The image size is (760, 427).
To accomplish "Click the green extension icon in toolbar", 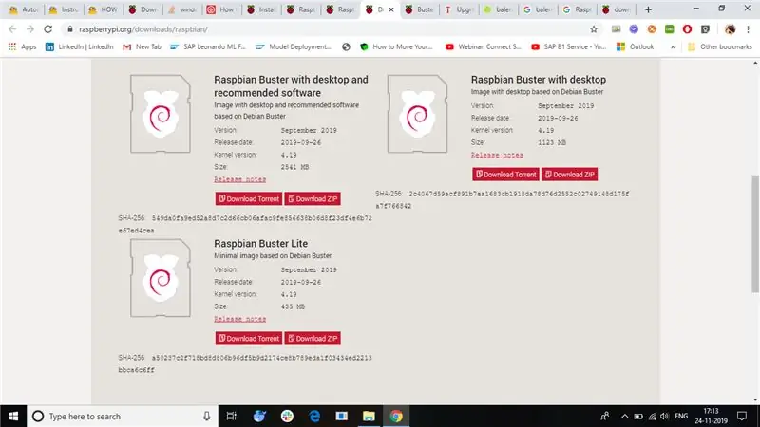I will coord(670,29).
